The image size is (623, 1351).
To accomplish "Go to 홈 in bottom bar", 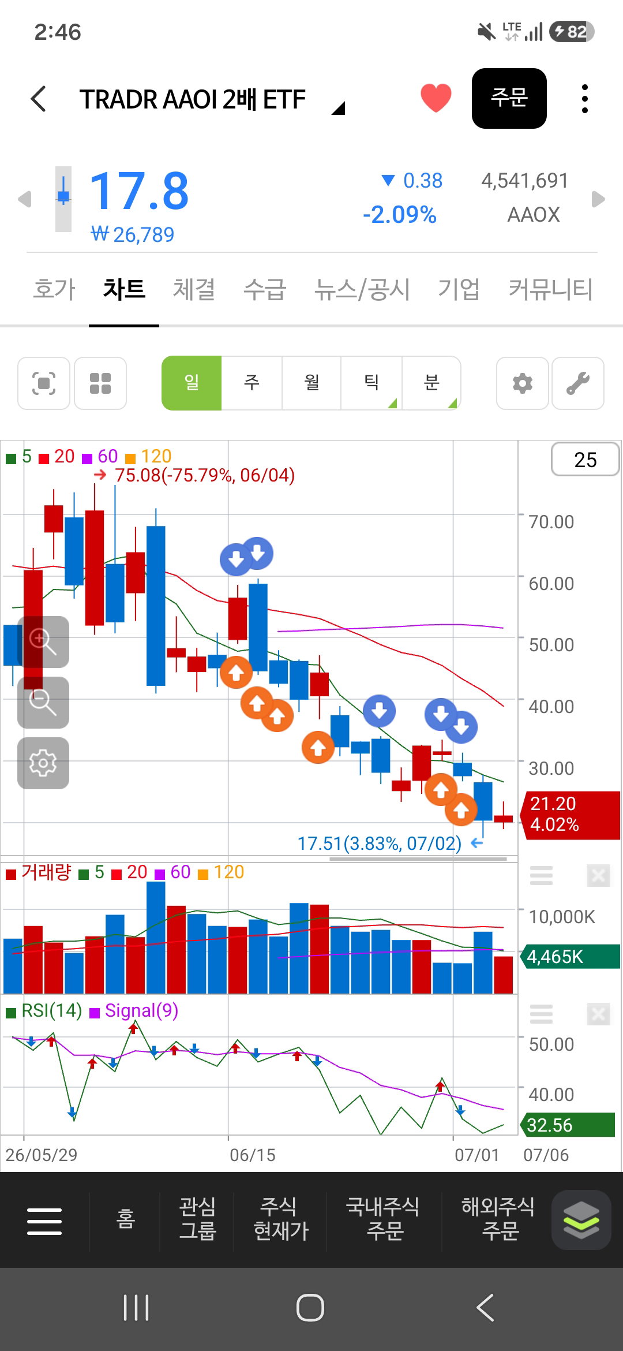I will [x=126, y=1219].
